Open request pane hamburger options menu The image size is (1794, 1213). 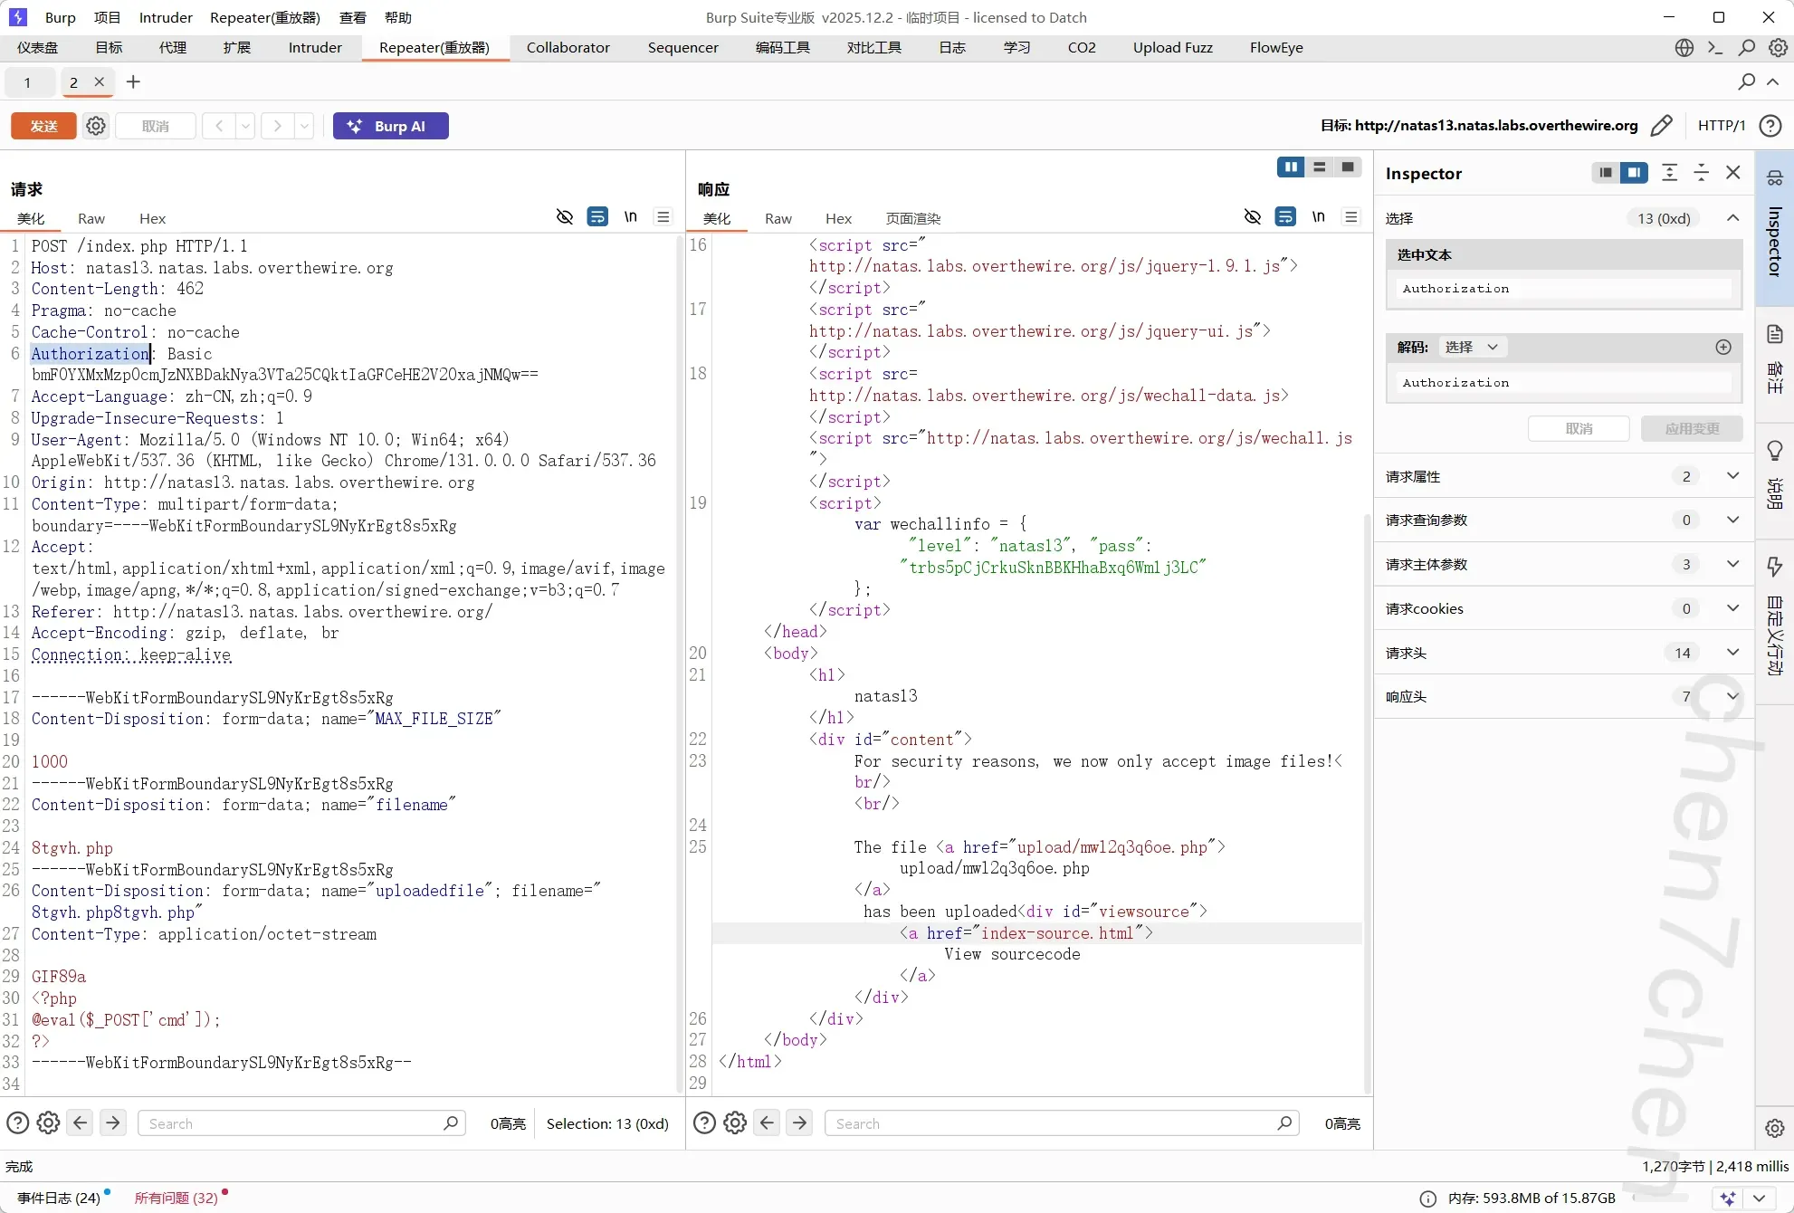663,217
